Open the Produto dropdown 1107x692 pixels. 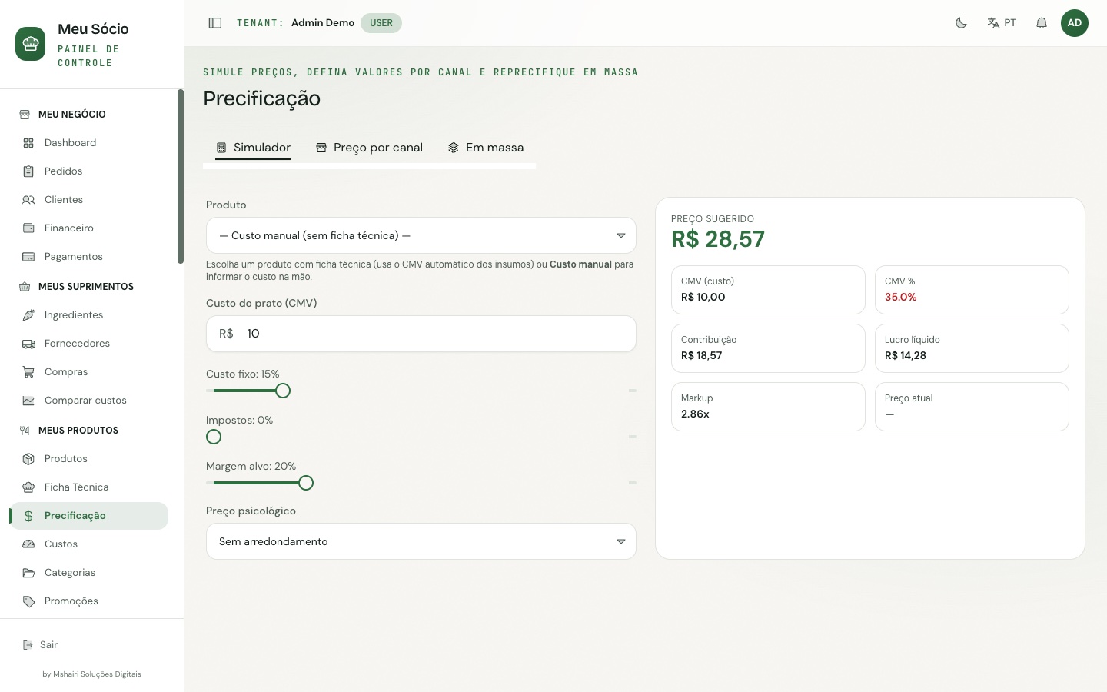pos(421,235)
